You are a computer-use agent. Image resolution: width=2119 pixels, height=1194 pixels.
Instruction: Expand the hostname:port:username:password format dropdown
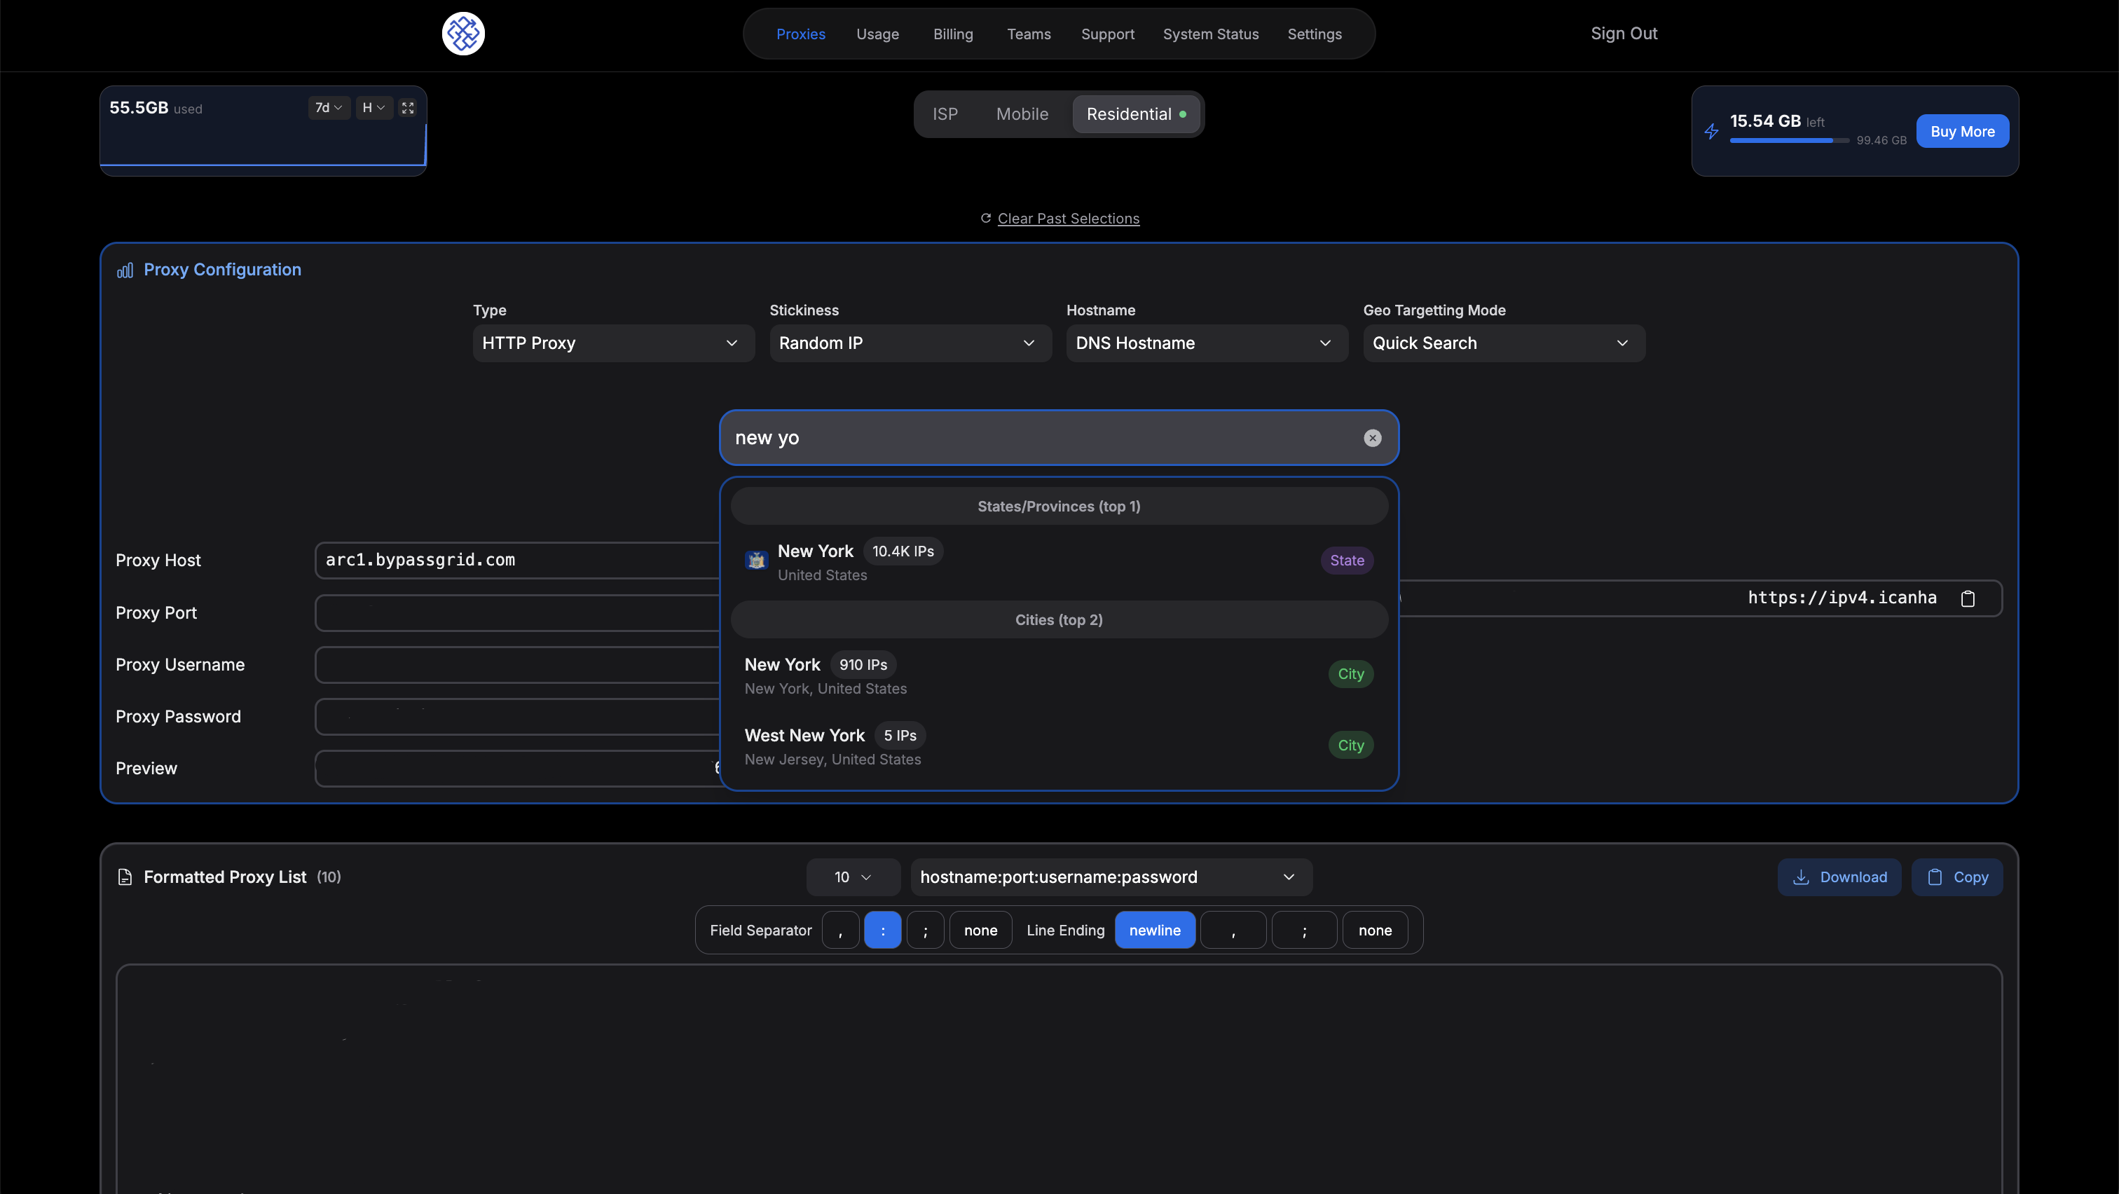pyautogui.click(x=1111, y=877)
